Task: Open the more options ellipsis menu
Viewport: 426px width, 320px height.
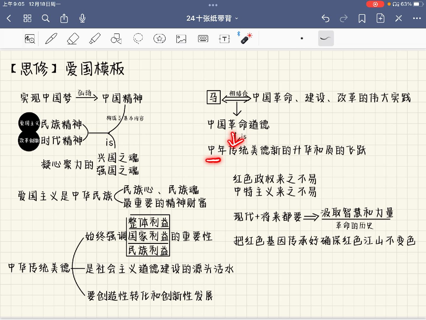Action: point(417,18)
